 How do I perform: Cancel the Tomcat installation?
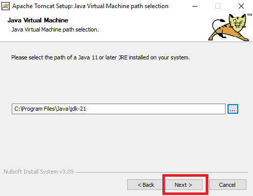coord(228,185)
